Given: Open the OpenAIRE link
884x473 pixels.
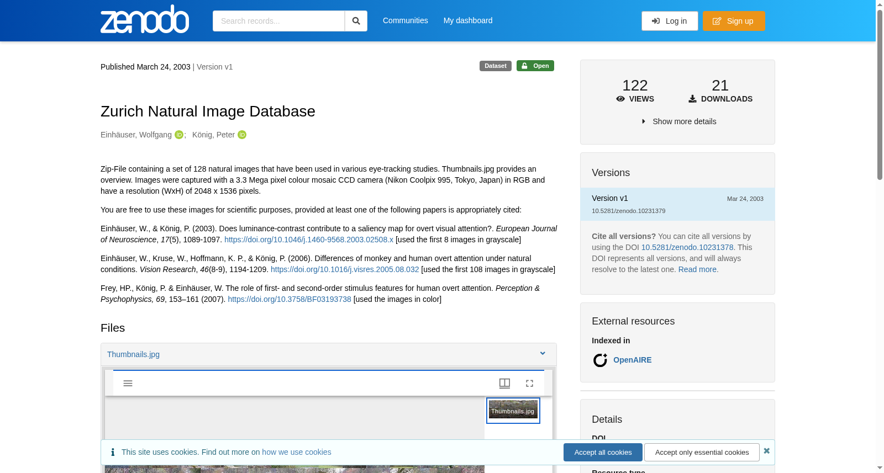Looking at the screenshot, I should [632, 360].
